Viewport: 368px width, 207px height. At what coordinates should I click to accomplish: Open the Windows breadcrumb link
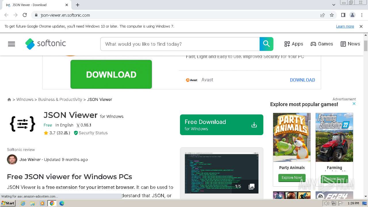[x=25, y=99]
